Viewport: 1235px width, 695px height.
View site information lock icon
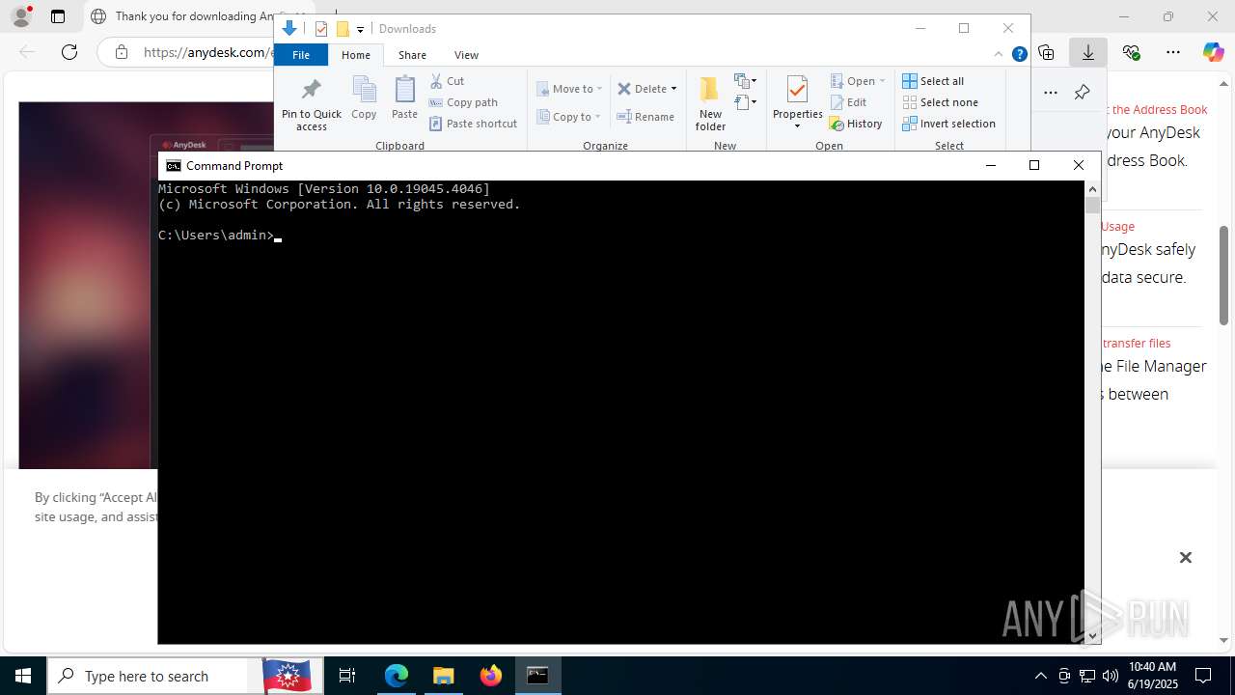click(122, 52)
